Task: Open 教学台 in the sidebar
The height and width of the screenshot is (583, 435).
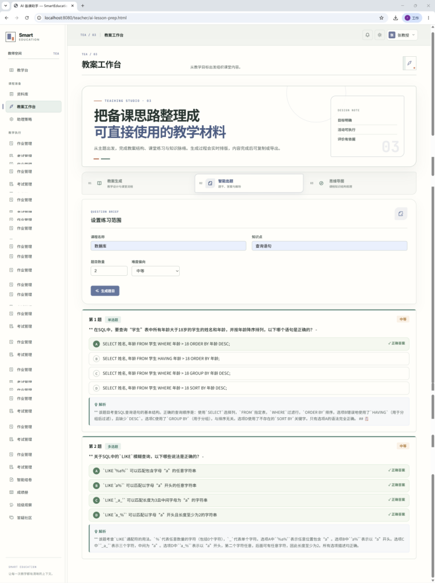Action: pyautogui.click(x=34, y=70)
